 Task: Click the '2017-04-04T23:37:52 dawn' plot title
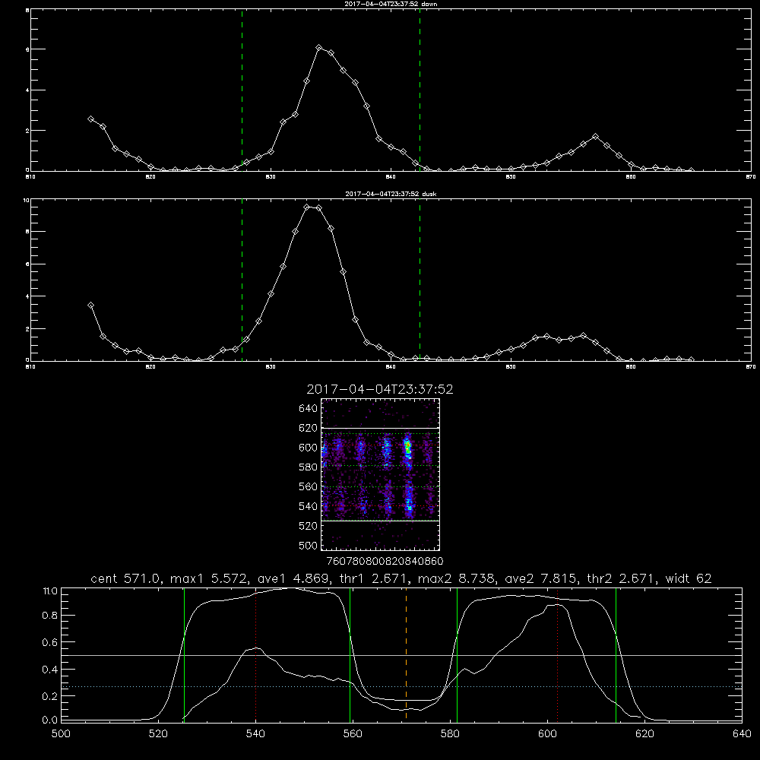pyautogui.click(x=391, y=4)
